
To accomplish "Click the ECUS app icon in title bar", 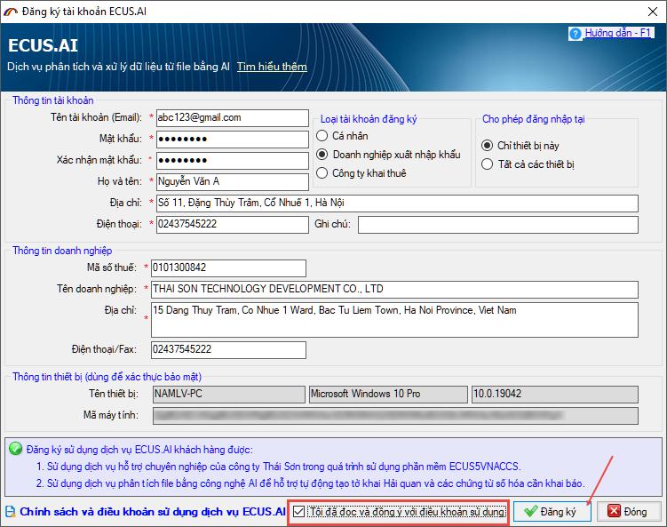I will click(x=11, y=10).
